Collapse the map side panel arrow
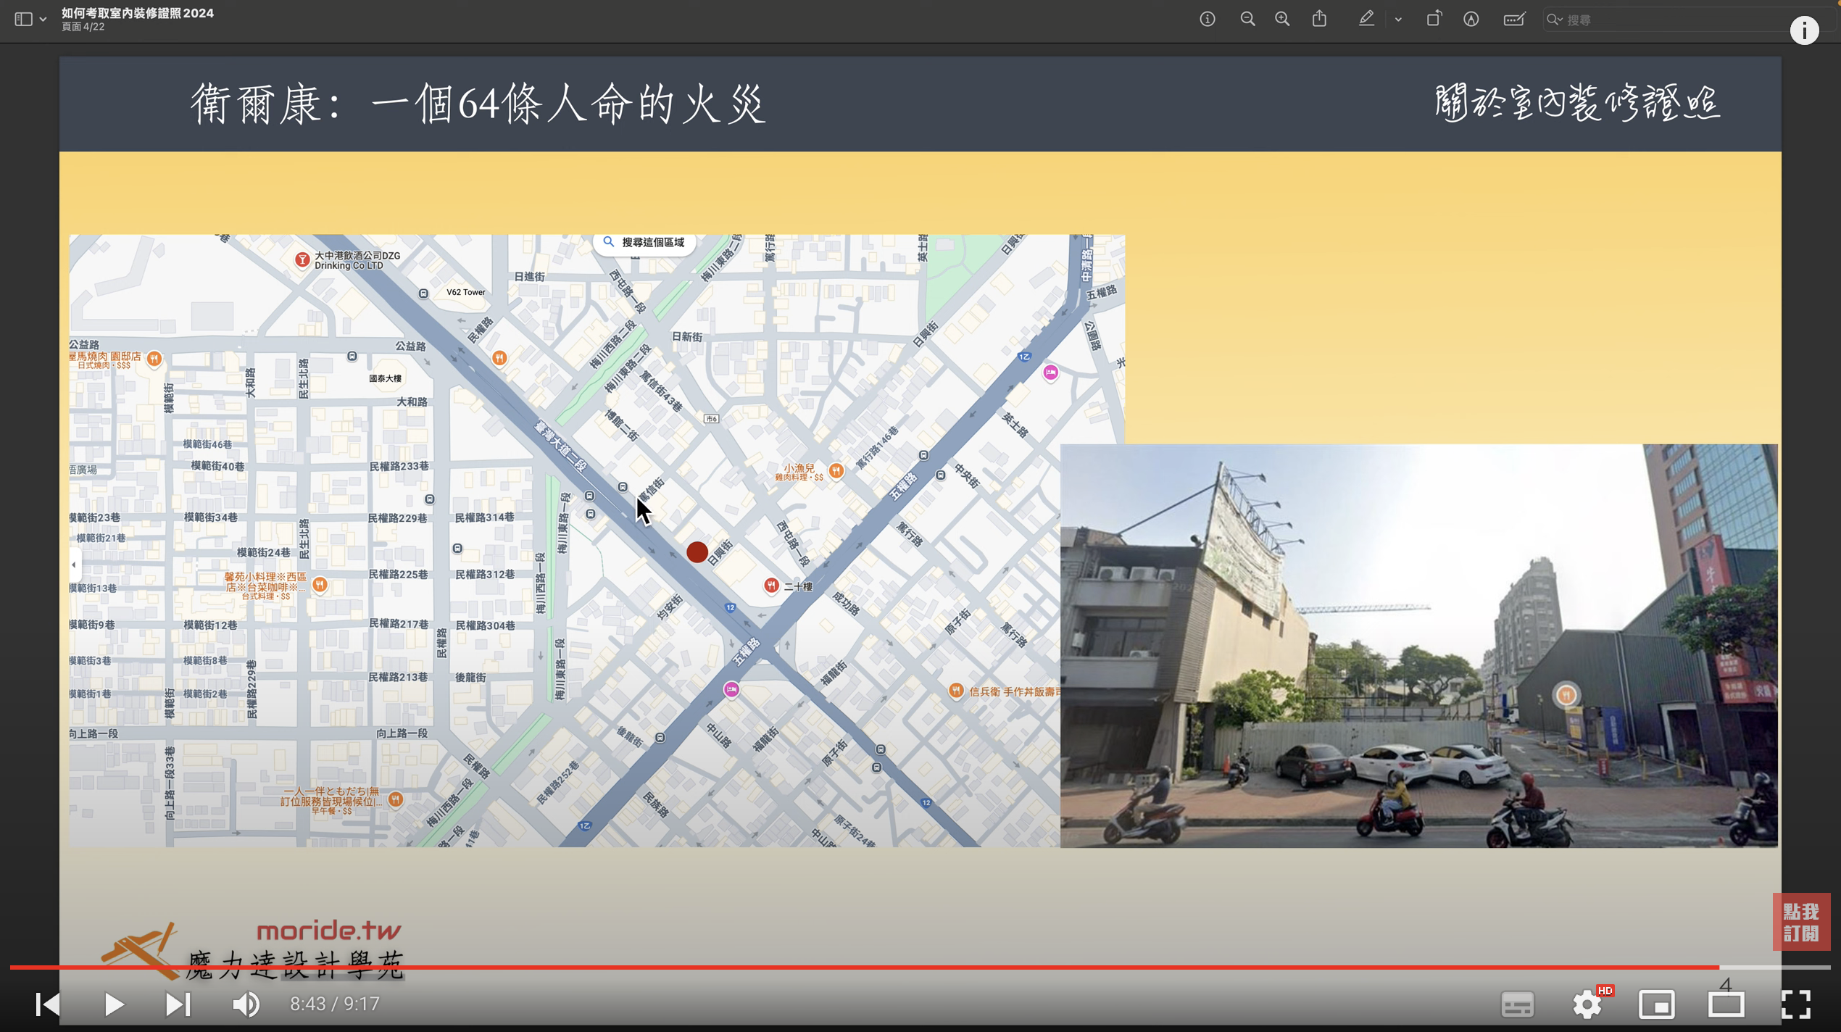The width and height of the screenshot is (1841, 1032). (74, 564)
